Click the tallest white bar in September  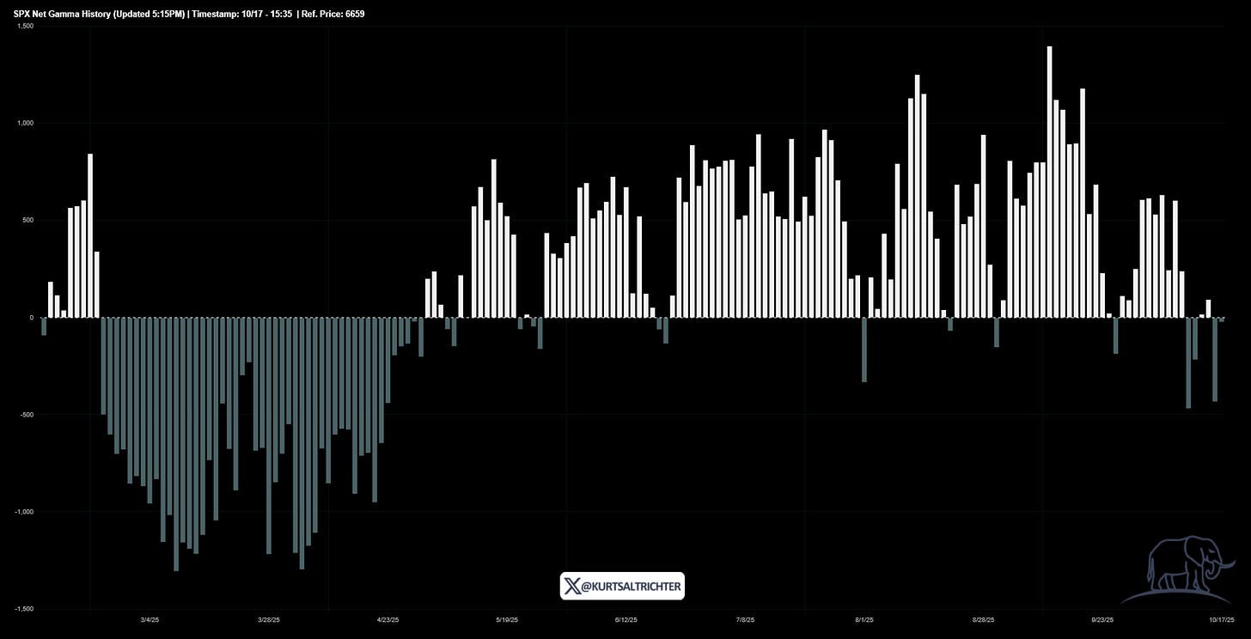pos(1050,182)
